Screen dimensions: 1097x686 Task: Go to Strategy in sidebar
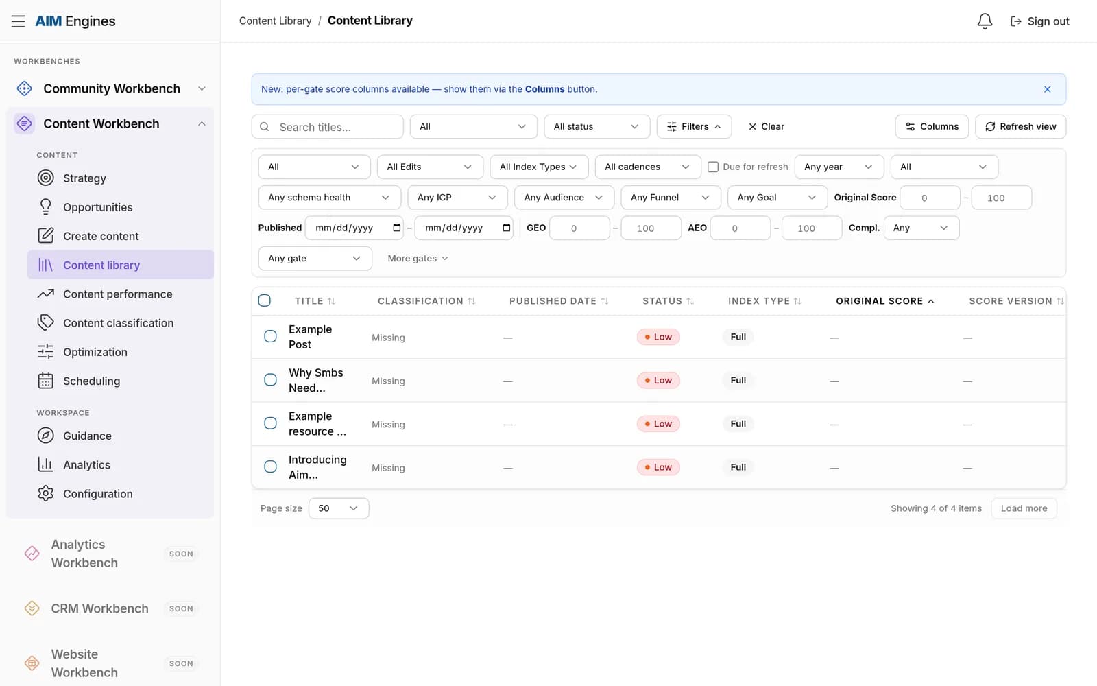(x=120, y=178)
